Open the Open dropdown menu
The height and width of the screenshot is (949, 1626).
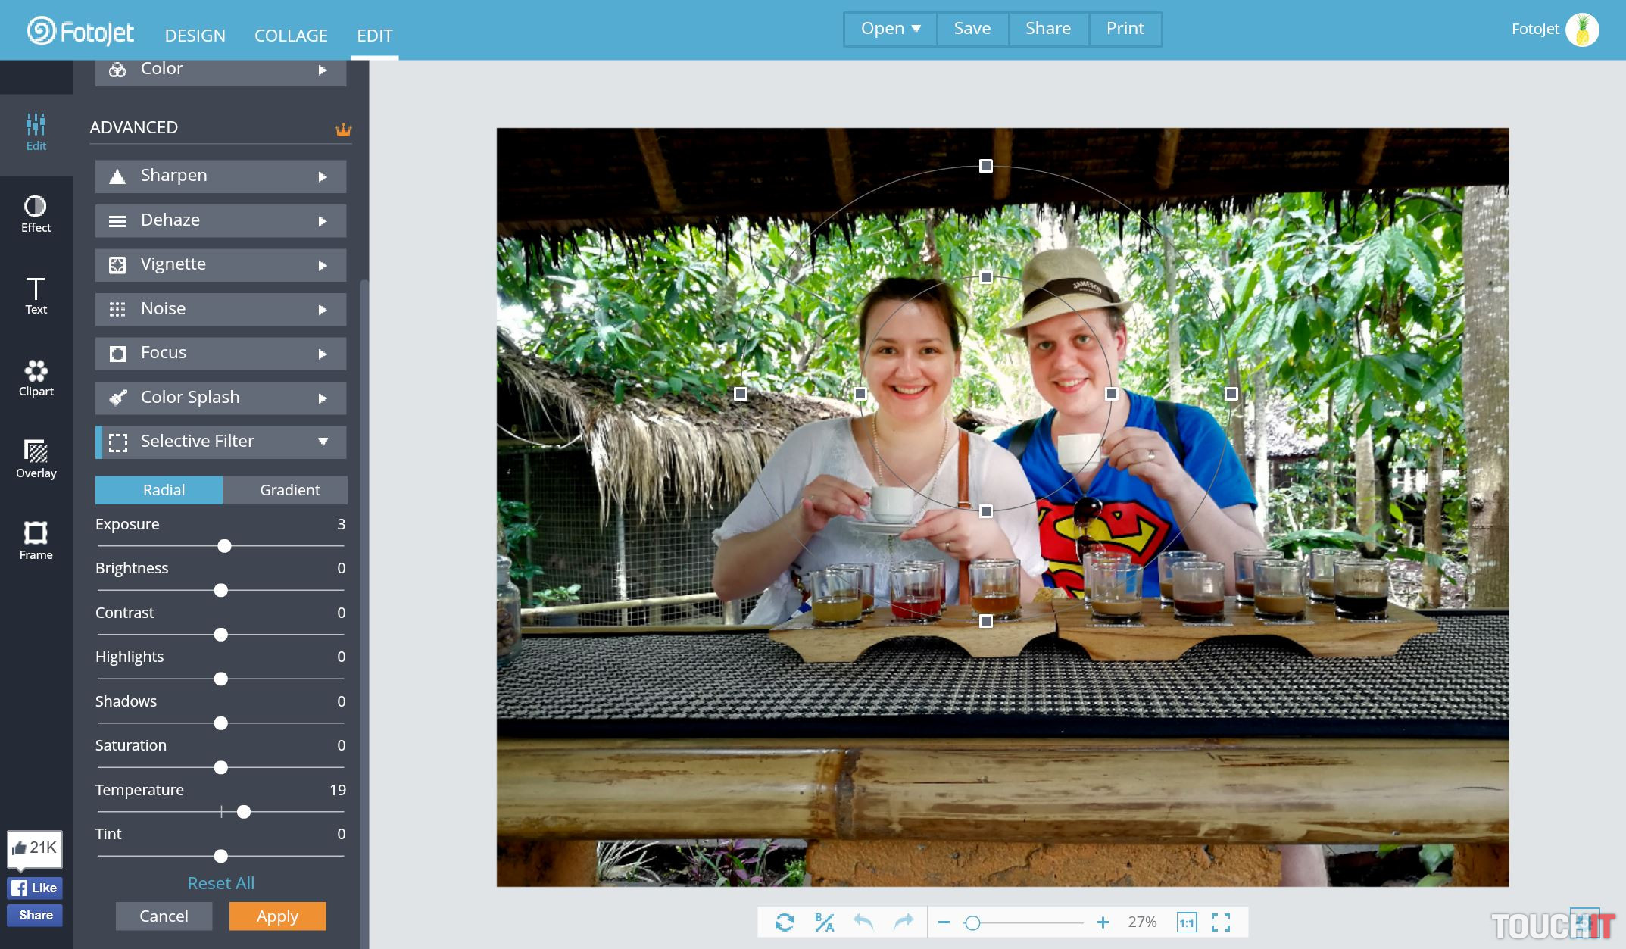click(x=890, y=29)
